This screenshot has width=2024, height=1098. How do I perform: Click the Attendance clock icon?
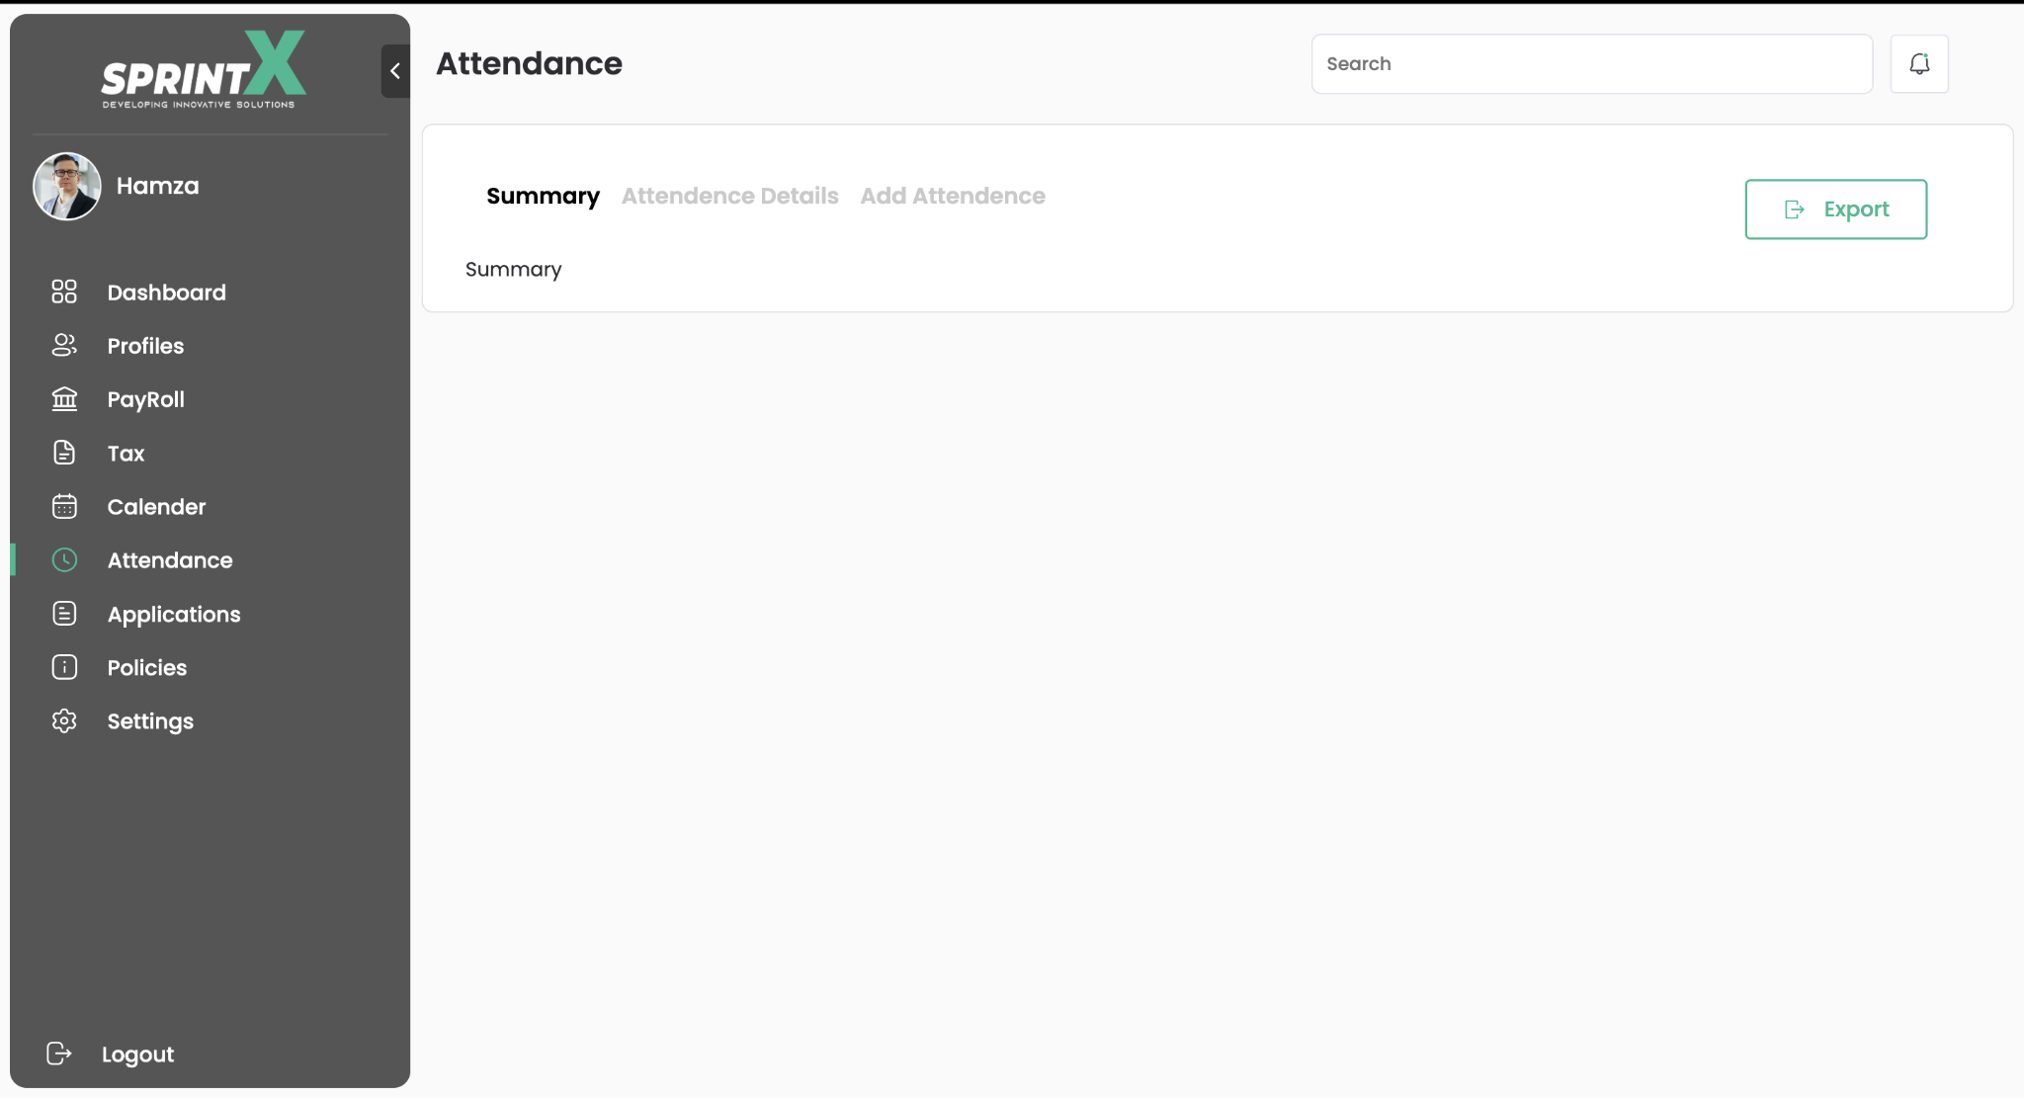[64, 560]
